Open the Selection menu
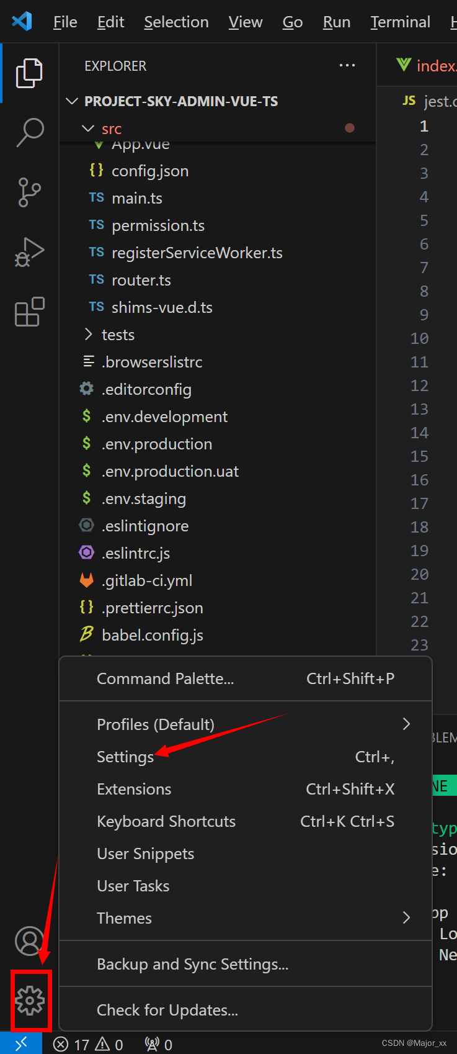 coord(176,22)
